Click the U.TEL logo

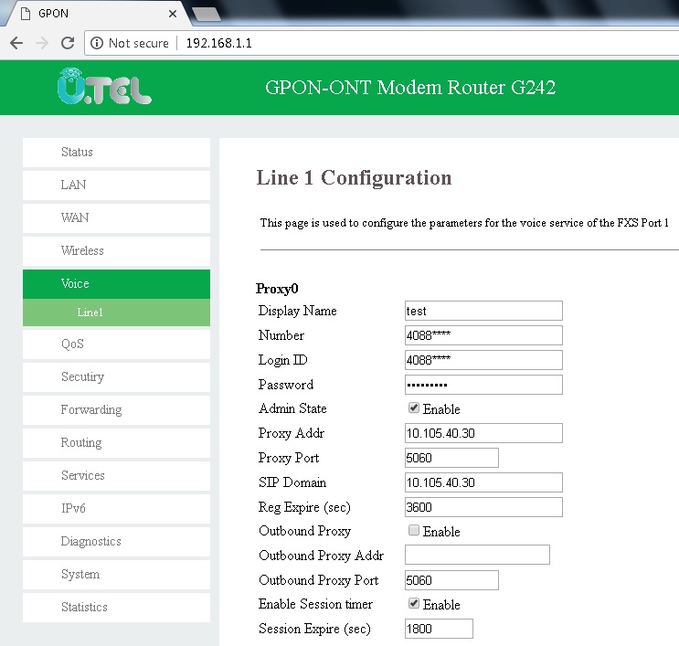pos(103,88)
